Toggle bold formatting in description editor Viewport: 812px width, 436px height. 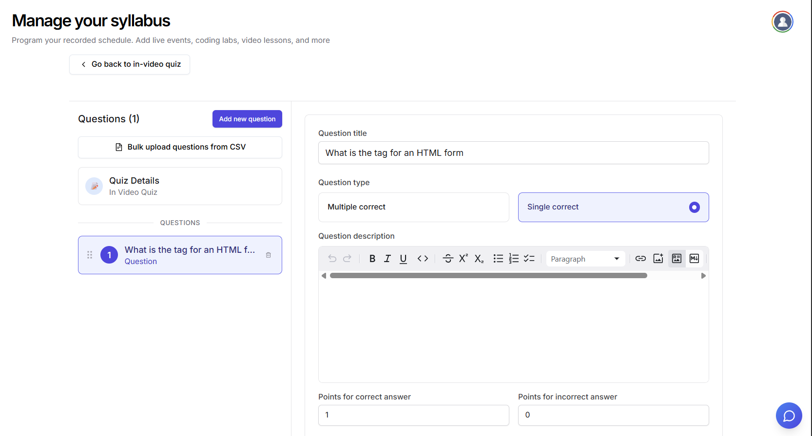[372, 259]
